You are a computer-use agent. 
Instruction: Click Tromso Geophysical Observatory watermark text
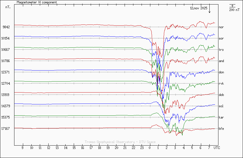[x=120, y=142]
